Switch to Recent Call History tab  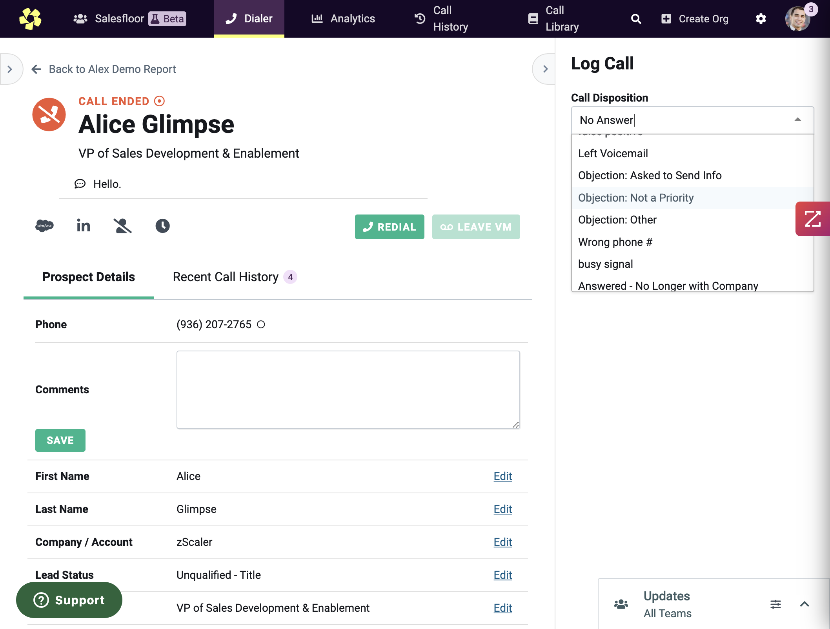(x=235, y=277)
